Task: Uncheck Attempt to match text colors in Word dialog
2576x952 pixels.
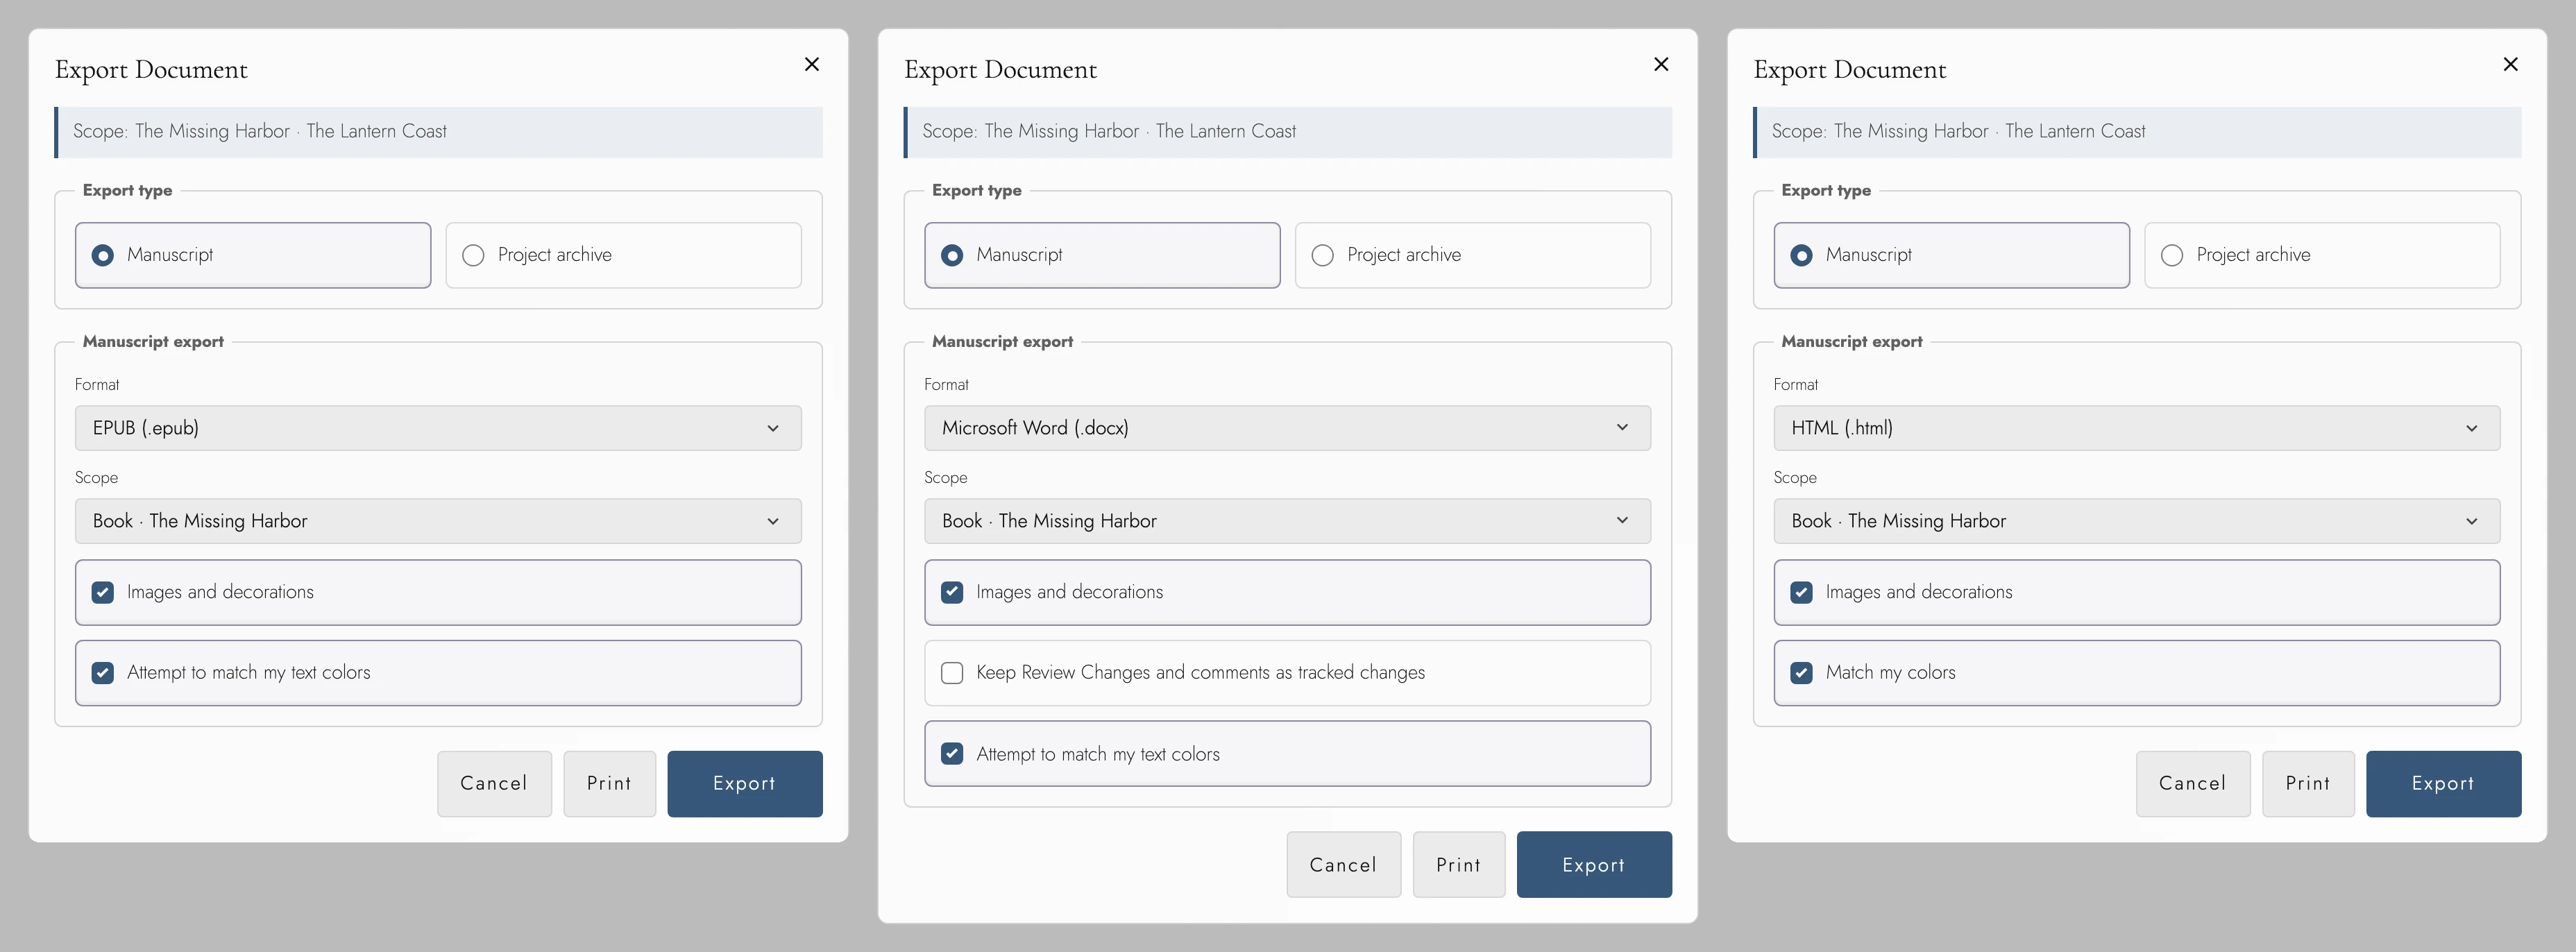Action: click(952, 754)
